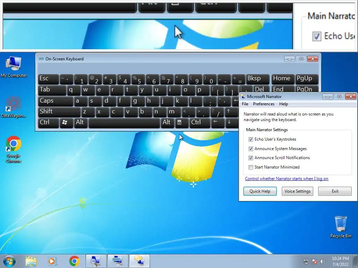Toggle the Caps key on keyboard

click(56, 102)
